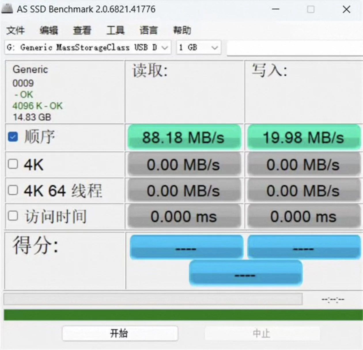Open the 工具 menu
Viewport: 363px width, 350px height.
(116, 30)
